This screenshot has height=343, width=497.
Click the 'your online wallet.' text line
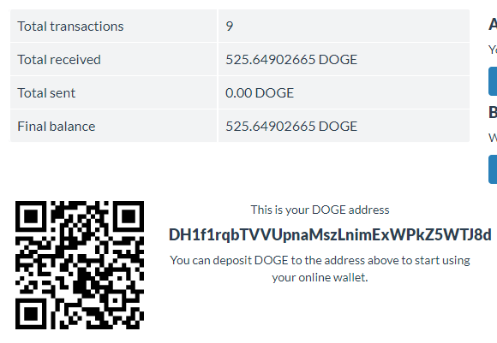point(320,277)
